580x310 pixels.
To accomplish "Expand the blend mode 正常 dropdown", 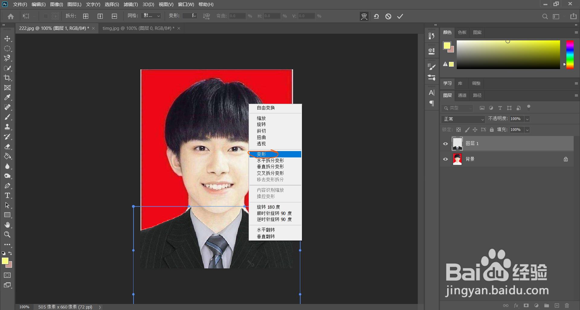I will pyautogui.click(x=463, y=119).
